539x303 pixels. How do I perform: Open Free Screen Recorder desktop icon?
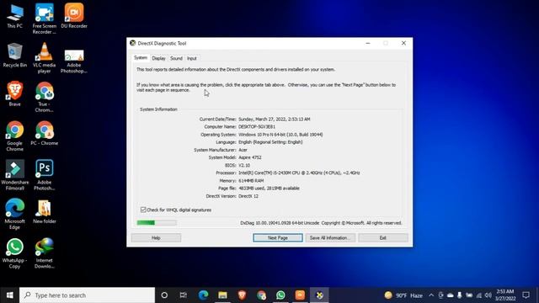[45, 19]
